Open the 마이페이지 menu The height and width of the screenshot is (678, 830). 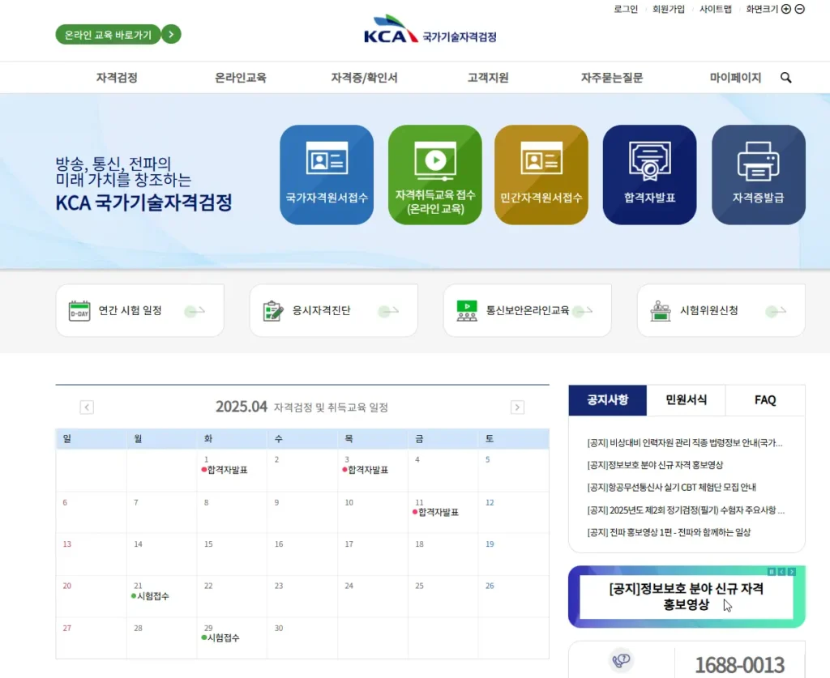tap(735, 78)
